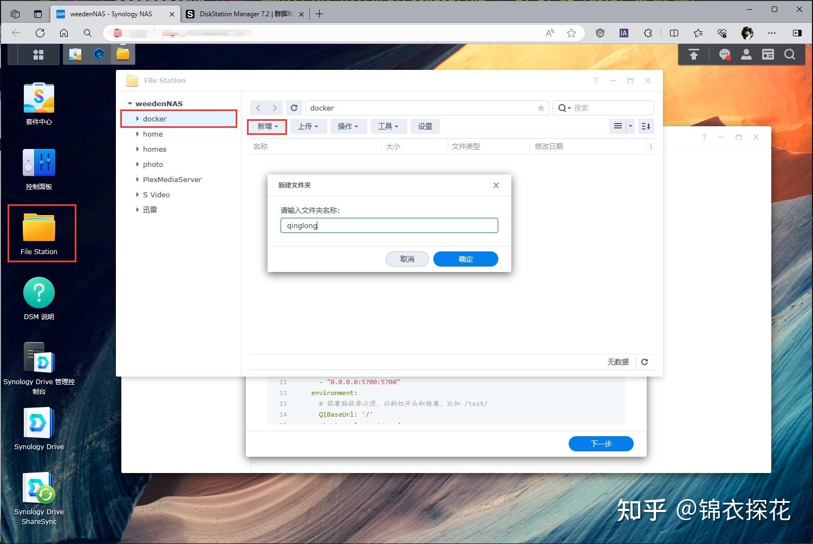813x544 pixels.
Task: Expand the docker folder tree arrow
Action: [138, 119]
